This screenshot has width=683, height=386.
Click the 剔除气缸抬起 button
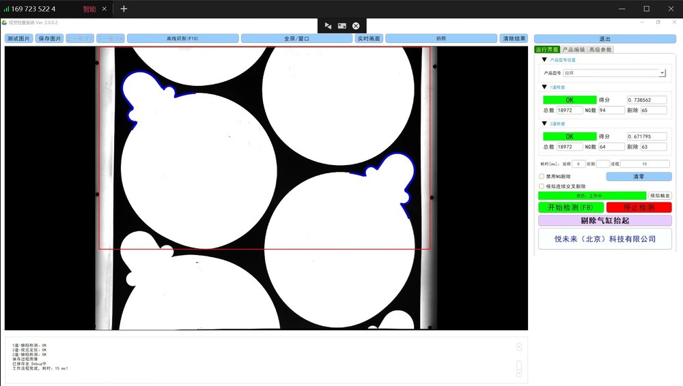(x=604, y=221)
